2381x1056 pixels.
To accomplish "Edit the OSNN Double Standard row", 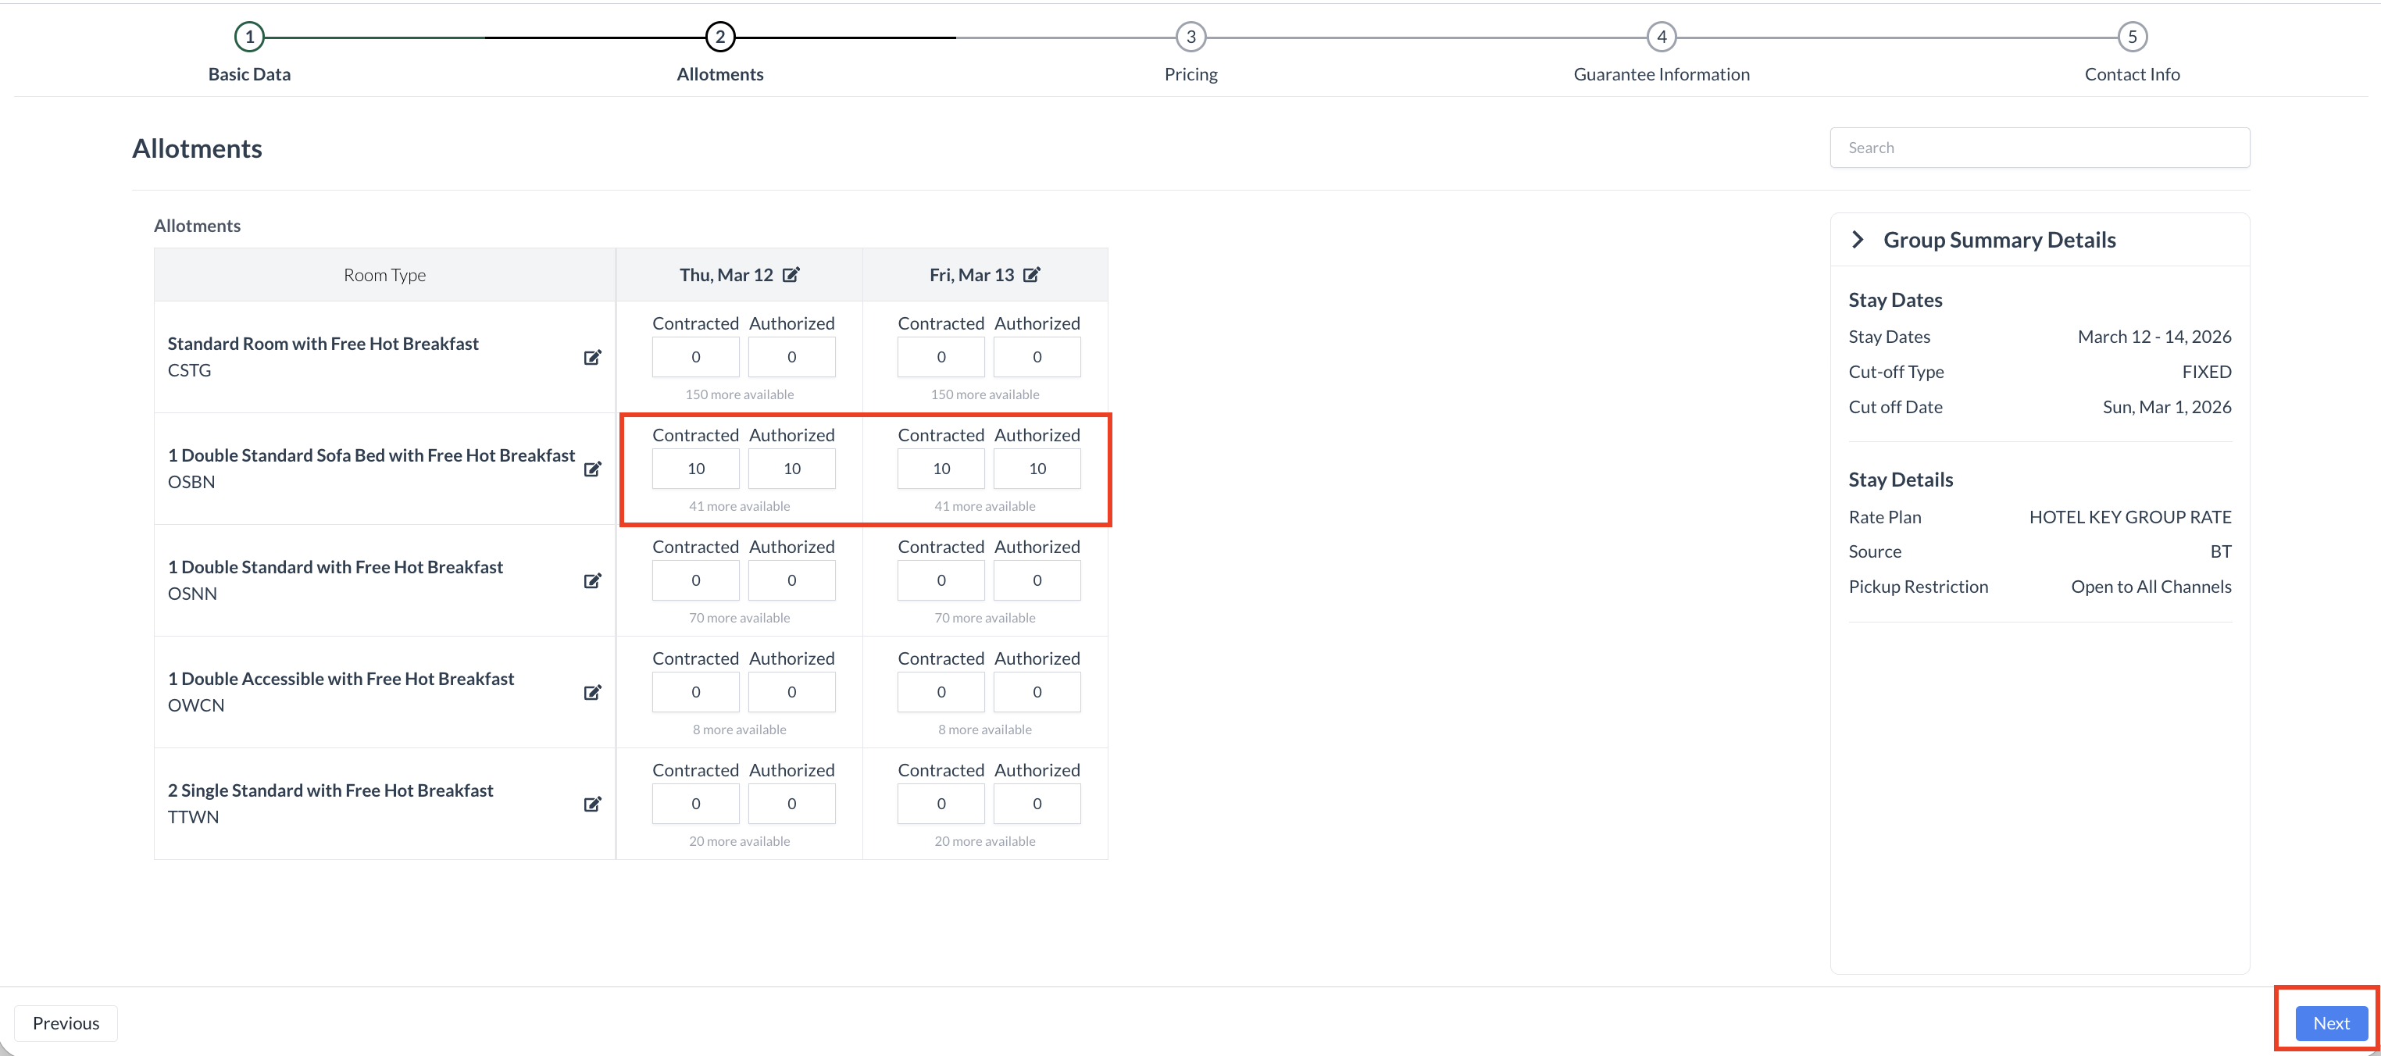I will point(592,581).
